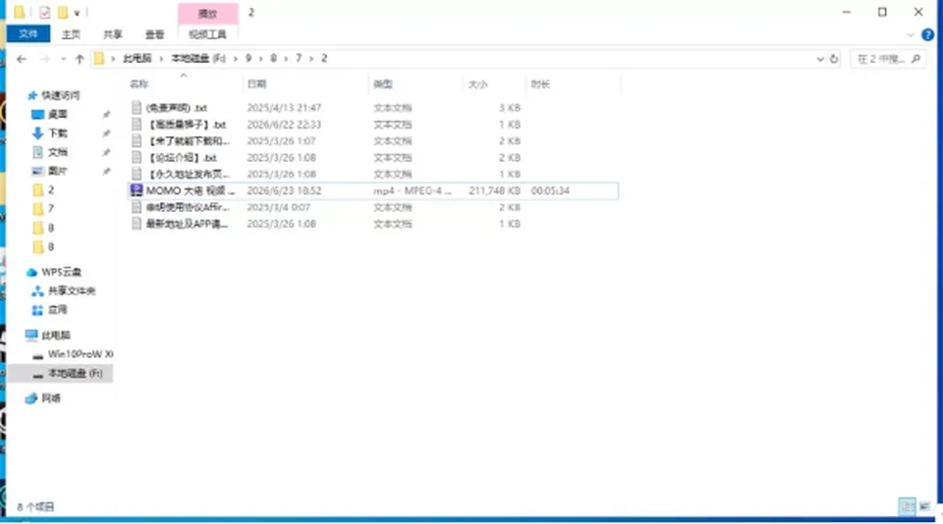Sort by the 类型 column header
This screenshot has width=943, height=524.
(x=416, y=84)
